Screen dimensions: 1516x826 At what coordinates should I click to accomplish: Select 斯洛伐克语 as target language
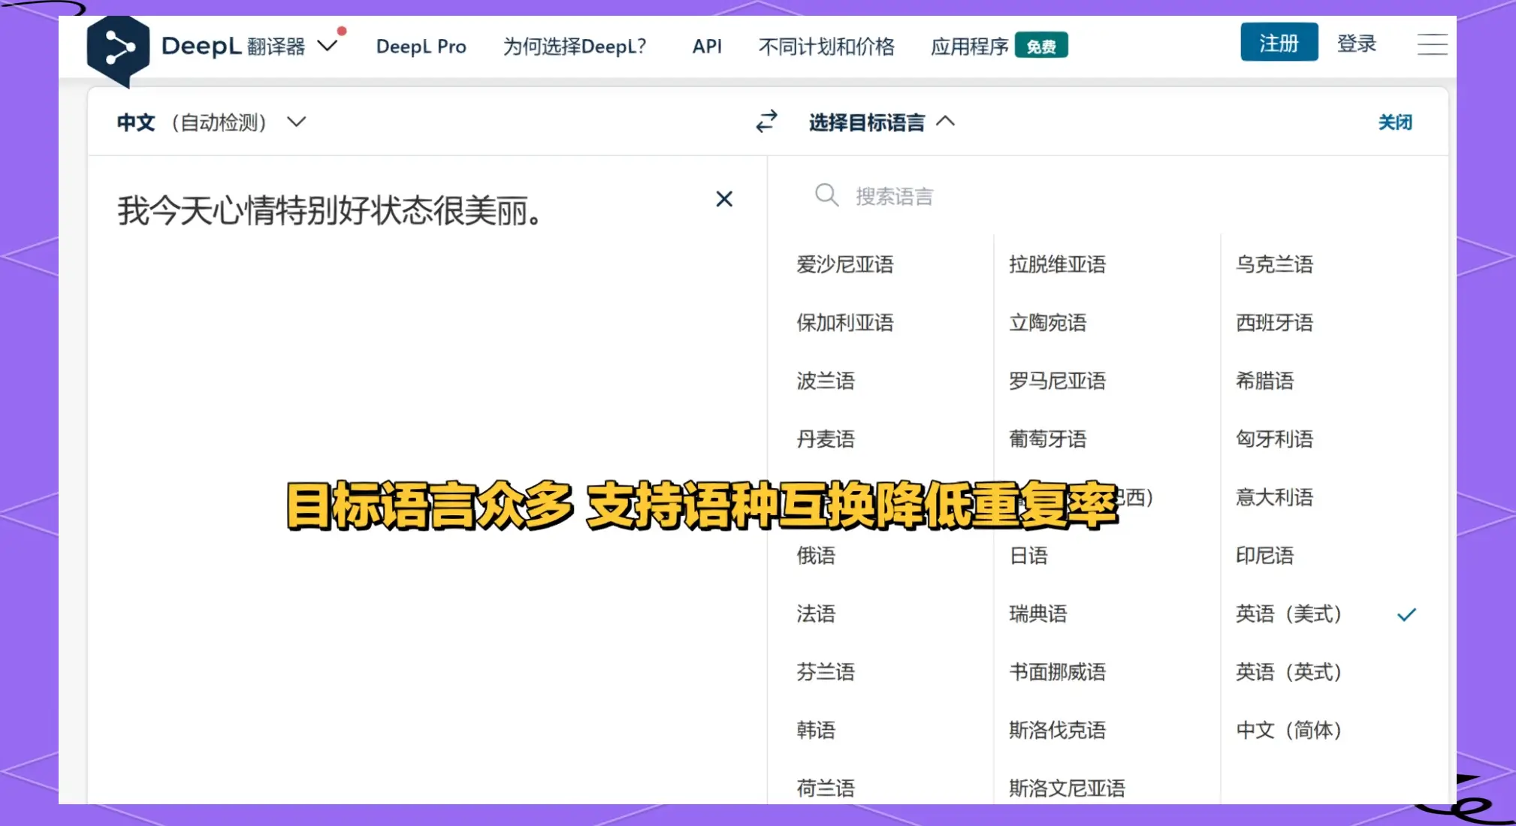(x=1057, y=730)
